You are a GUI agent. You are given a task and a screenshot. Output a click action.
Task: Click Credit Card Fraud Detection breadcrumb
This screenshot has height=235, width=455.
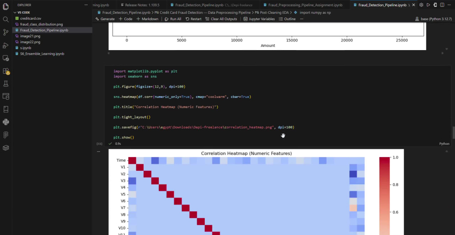tap(202, 12)
